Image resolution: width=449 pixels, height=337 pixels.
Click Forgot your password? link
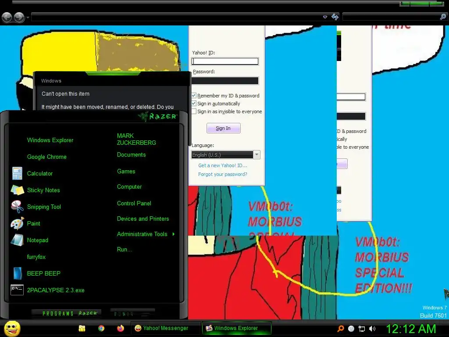tap(222, 174)
